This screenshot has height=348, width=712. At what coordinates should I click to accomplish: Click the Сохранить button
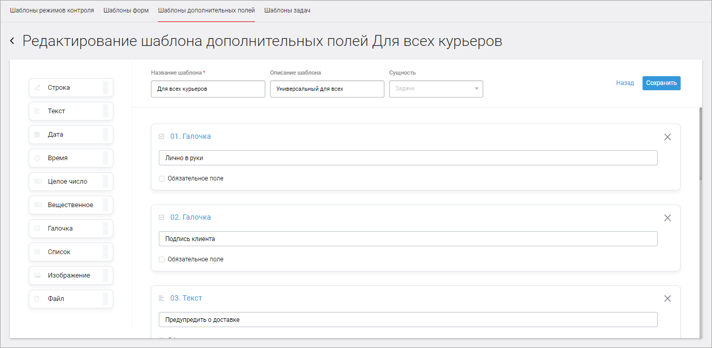click(x=661, y=83)
